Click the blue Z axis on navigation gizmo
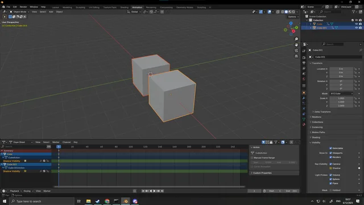This screenshot has height=205, width=364. pyautogui.click(x=291, y=23)
